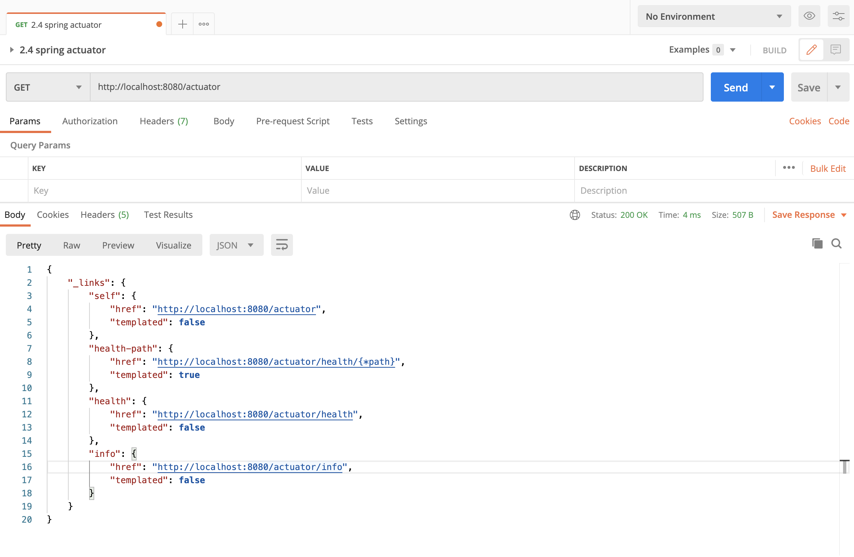Copy response using the copy icon
This screenshot has width=854, height=557.
click(x=817, y=243)
